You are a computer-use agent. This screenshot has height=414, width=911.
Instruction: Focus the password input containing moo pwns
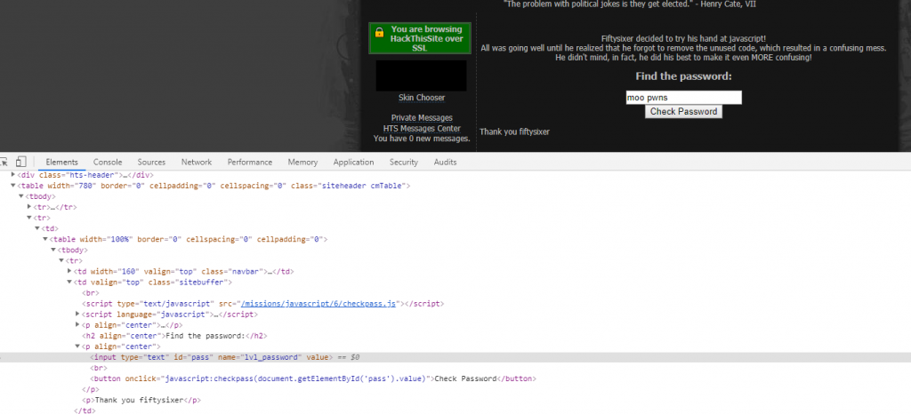(684, 98)
